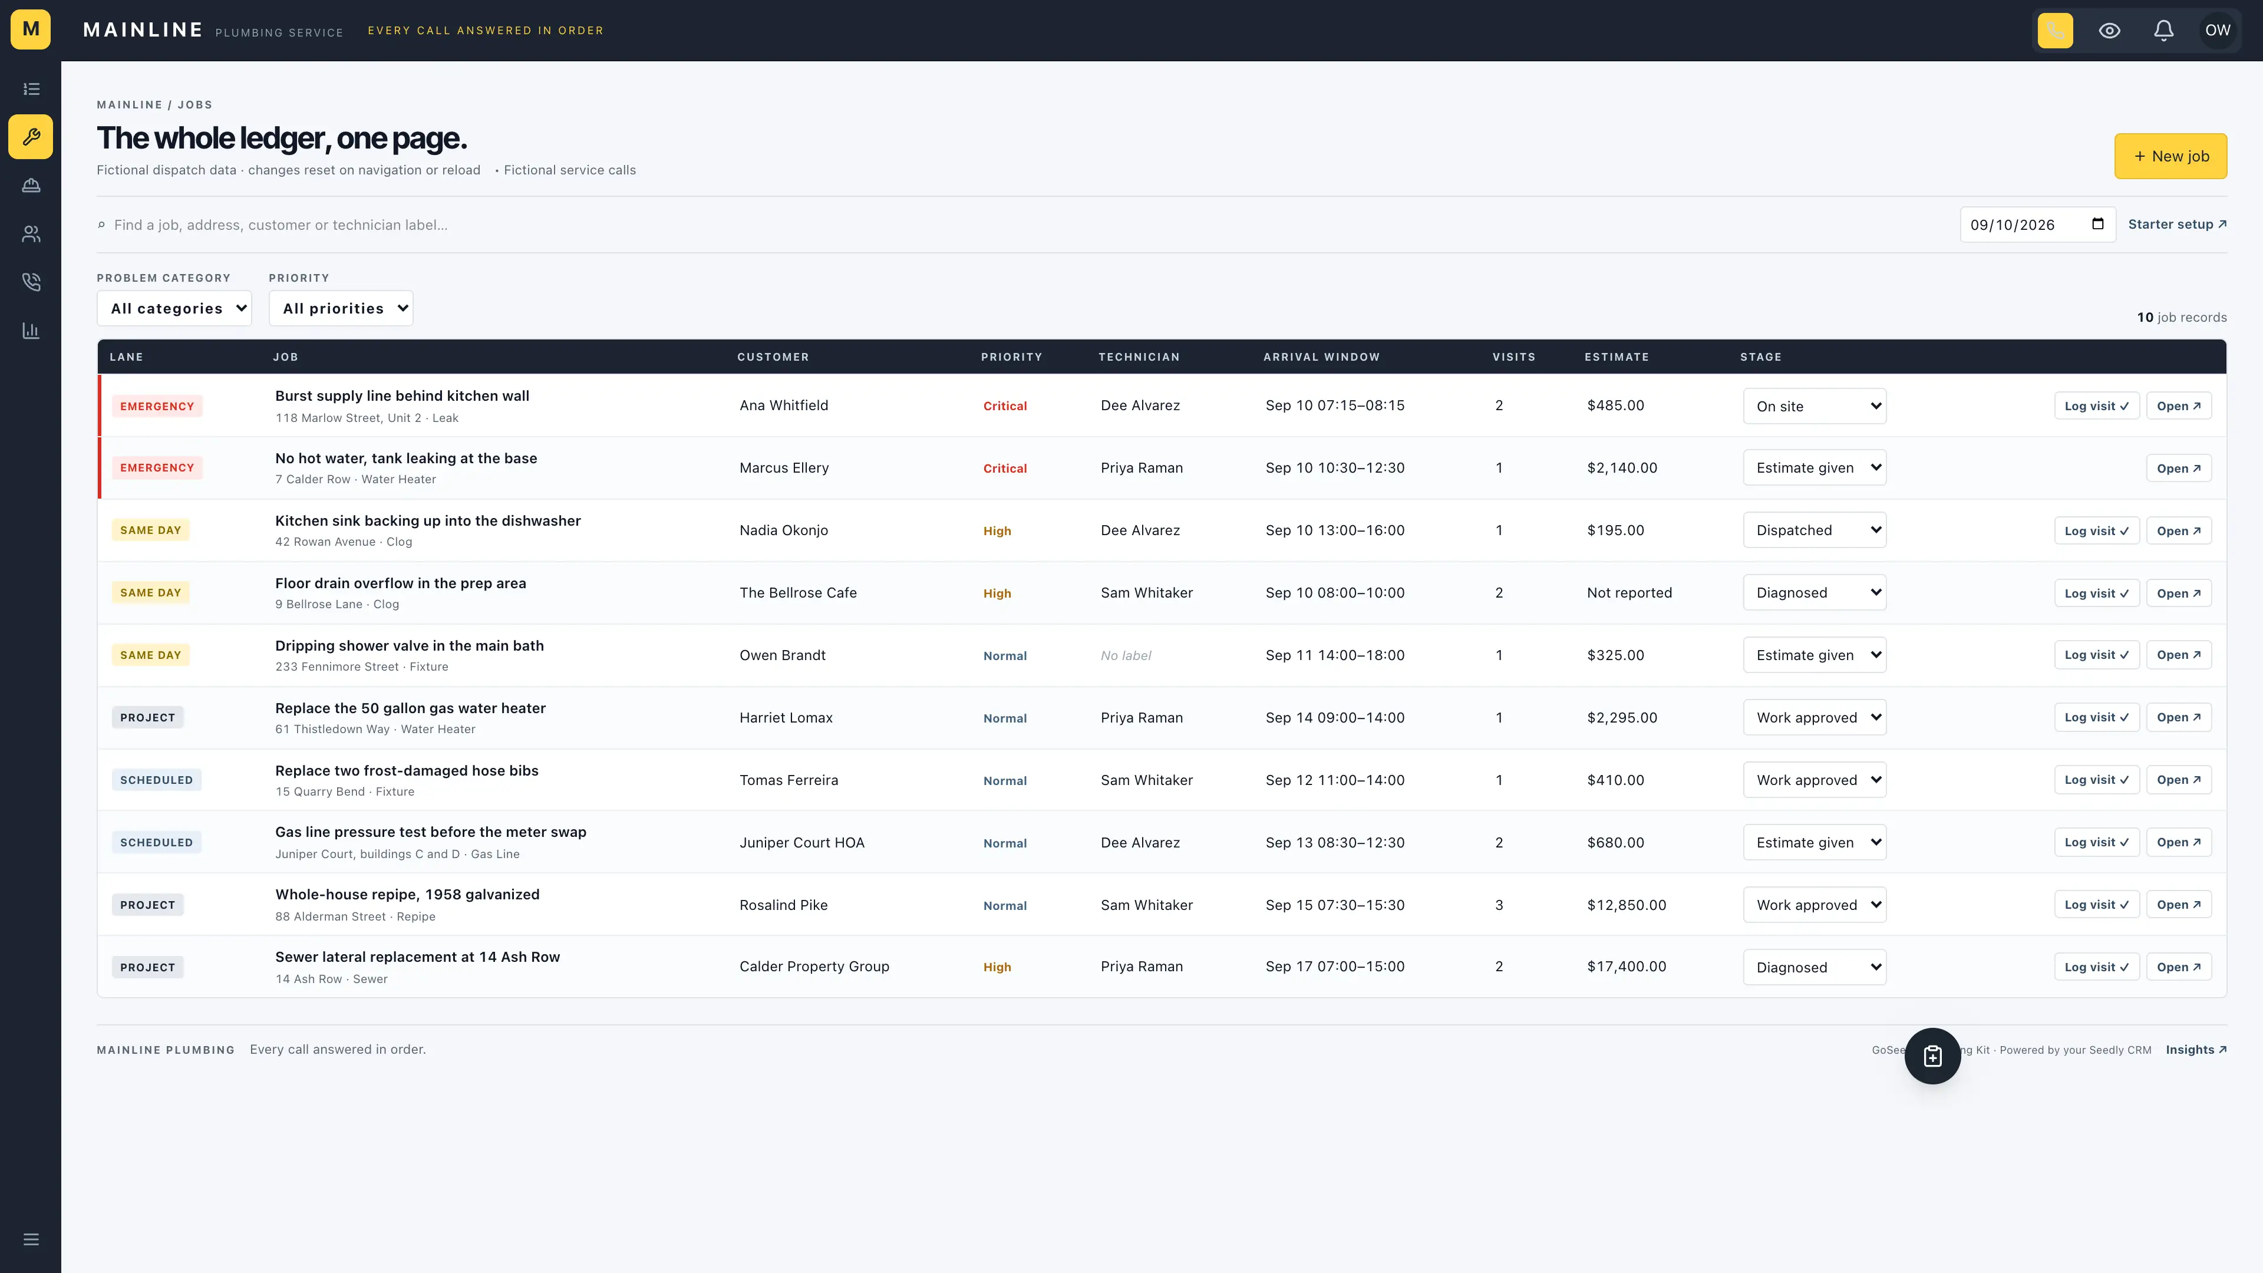The image size is (2263, 1273).
Task: Open the 50 gallon water heater job record
Action: point(2179,717)
